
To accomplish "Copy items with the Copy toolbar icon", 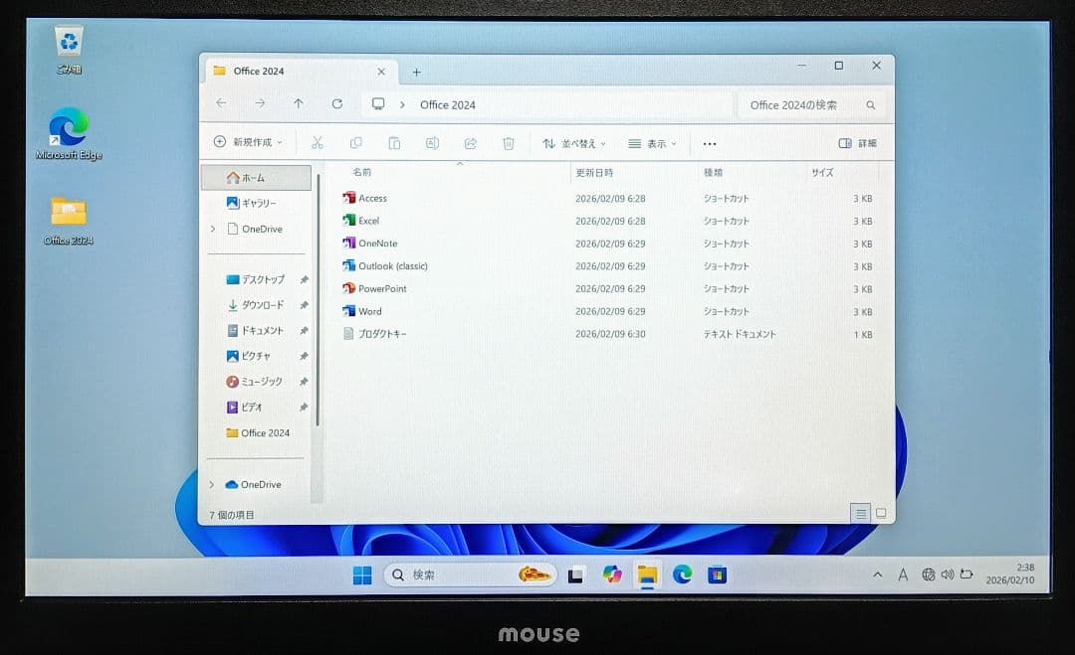I will point(356,143).
